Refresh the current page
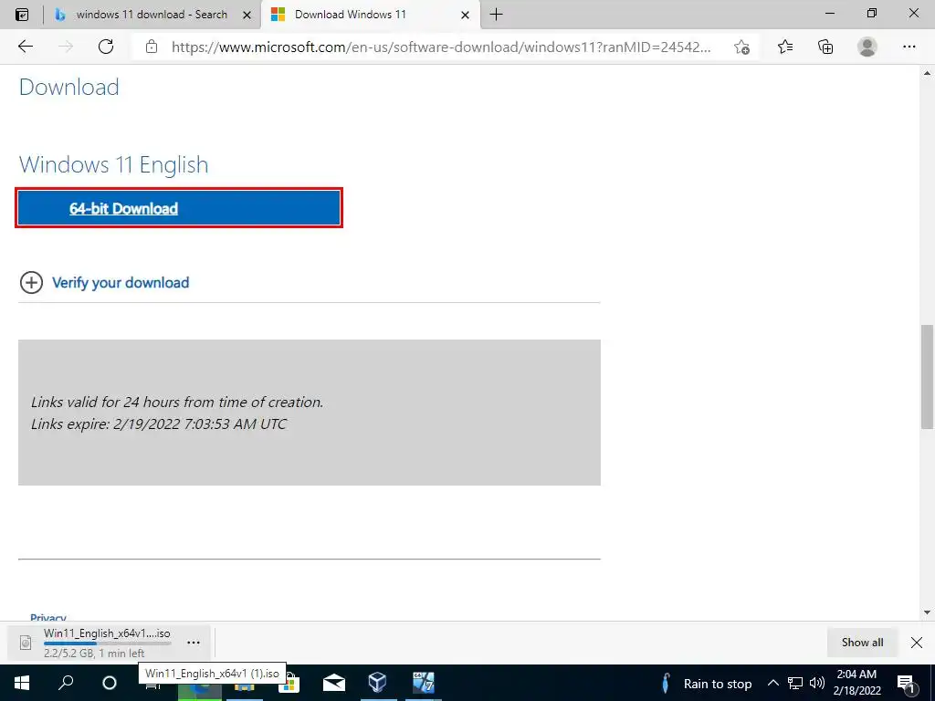 [106, 47]
